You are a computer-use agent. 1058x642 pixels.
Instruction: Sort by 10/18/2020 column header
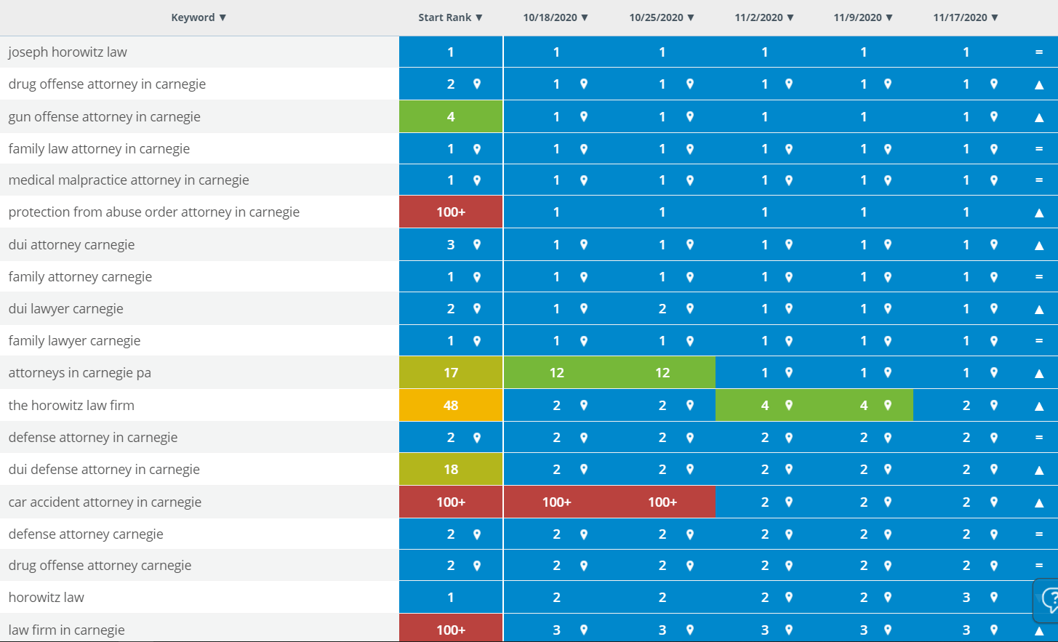[556, 17]
